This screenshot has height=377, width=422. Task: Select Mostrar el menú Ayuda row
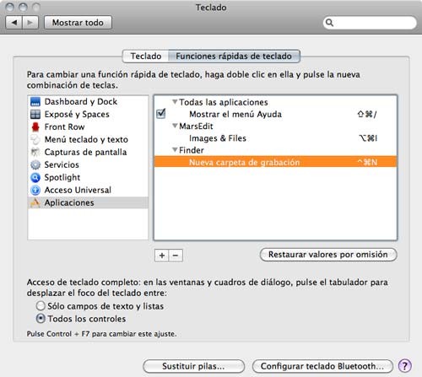pyautogui.click(x=275, y=114)
